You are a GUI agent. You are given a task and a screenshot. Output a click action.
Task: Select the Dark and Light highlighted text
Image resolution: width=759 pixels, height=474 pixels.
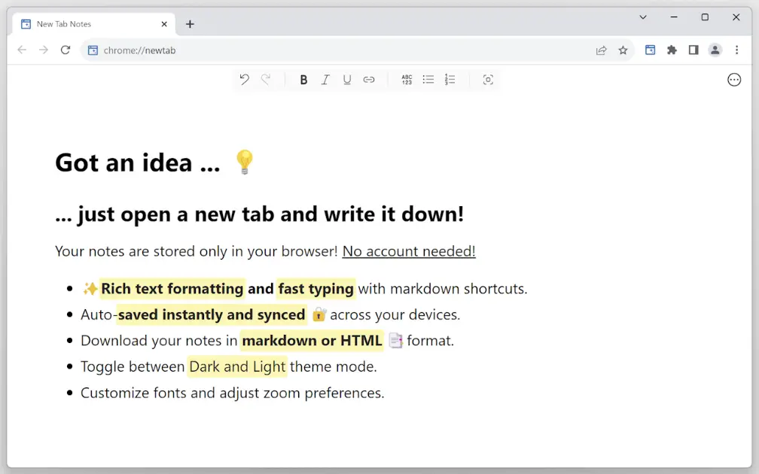(x=237, y=366)
